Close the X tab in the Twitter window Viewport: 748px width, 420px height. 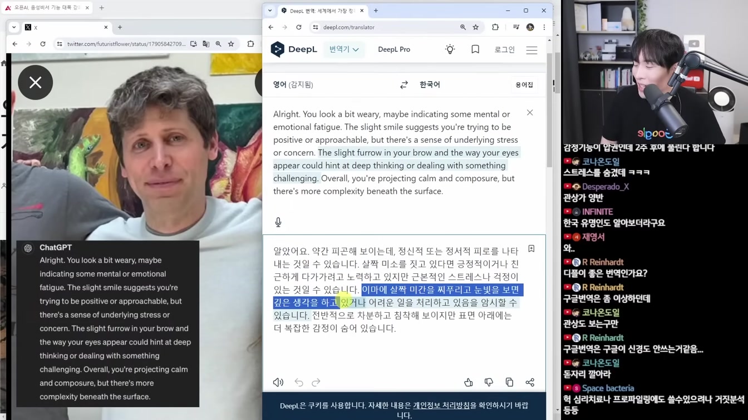tap(106, 27)
